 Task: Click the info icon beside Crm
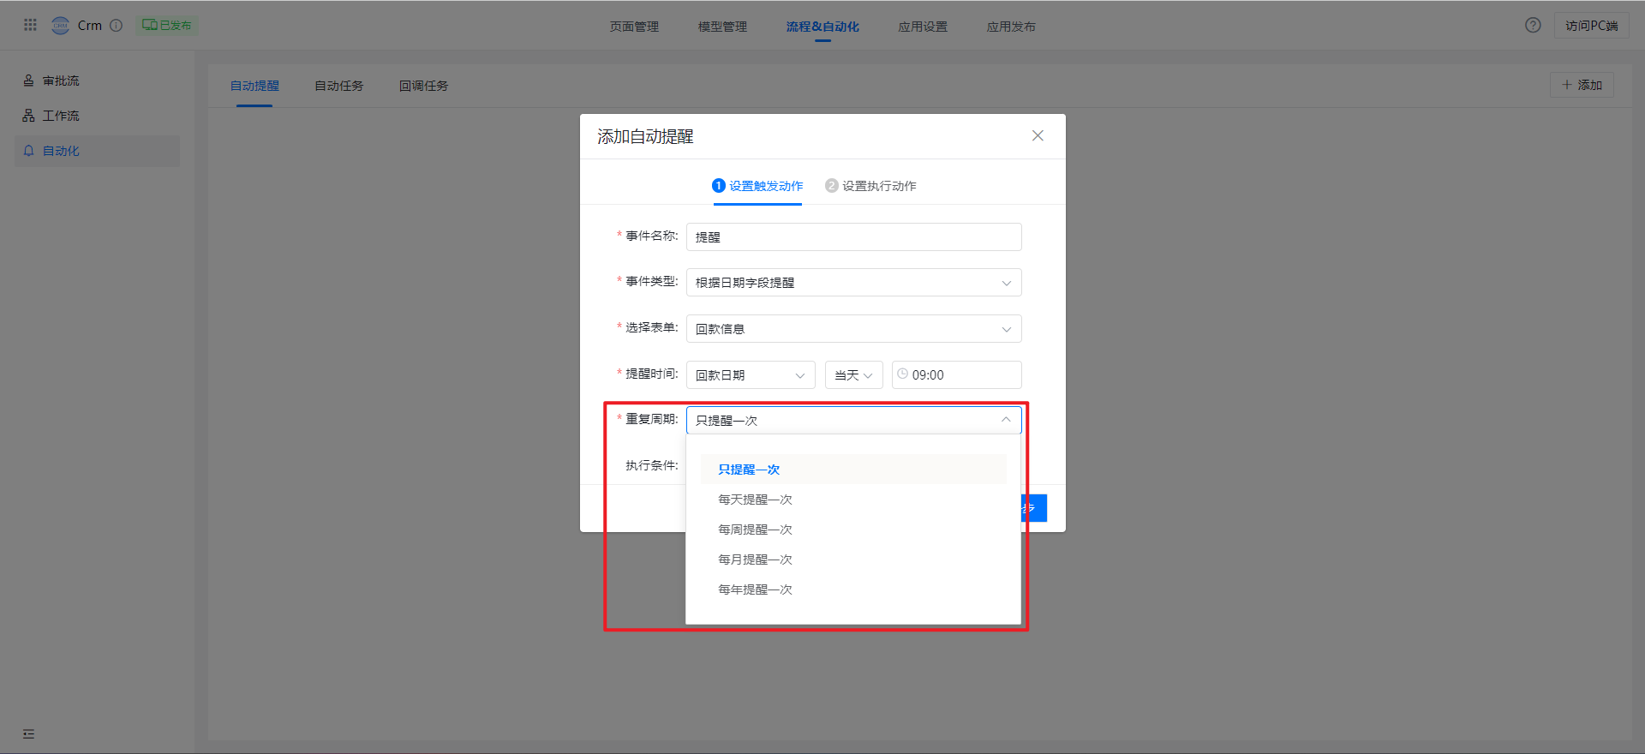[x=117, y=25]
